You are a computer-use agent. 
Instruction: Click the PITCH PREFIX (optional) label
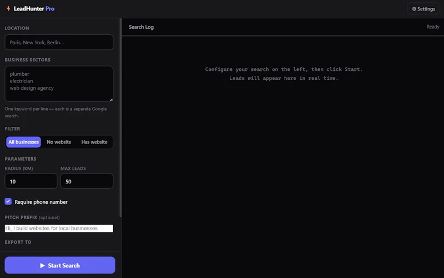click(x=32, y=218)
